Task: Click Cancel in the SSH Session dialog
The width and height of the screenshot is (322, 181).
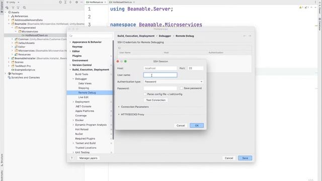Action: pyautogui.click(x=181, y=126)
